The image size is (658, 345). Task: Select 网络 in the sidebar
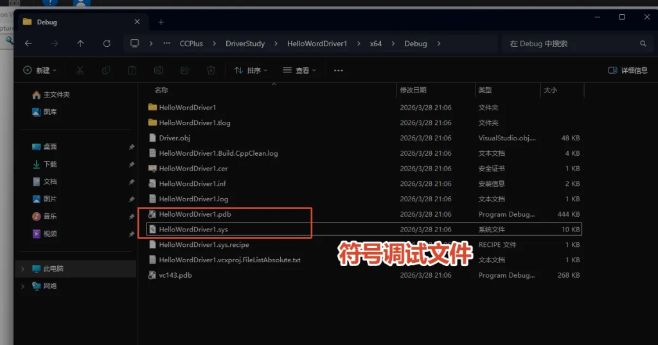click(44, 287)
